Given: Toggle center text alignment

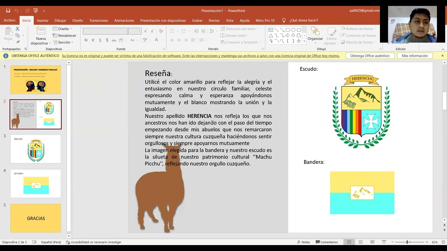Looking at the screenshot, I should 179,40.
